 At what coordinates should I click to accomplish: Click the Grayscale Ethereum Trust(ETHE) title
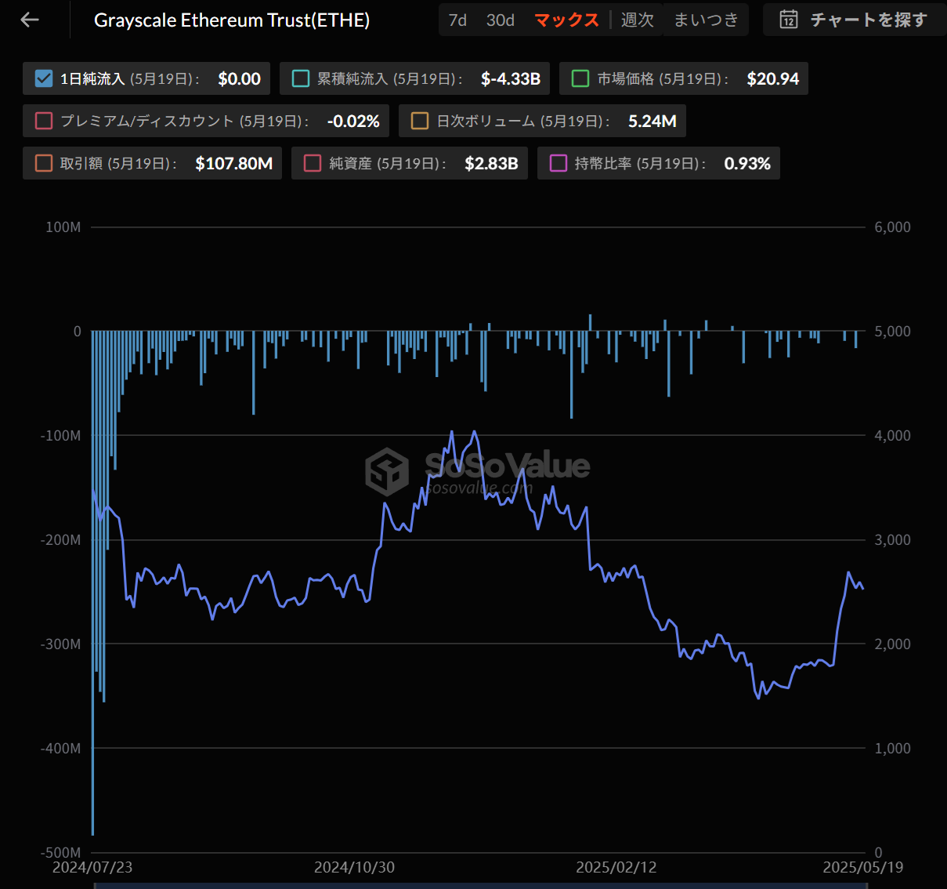coord(232,20)
